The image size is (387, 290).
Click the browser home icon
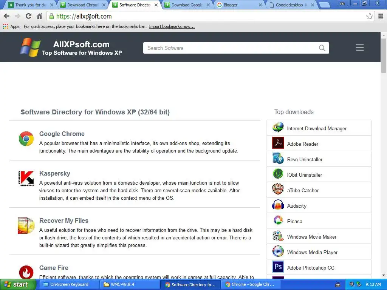coord(39,16)
